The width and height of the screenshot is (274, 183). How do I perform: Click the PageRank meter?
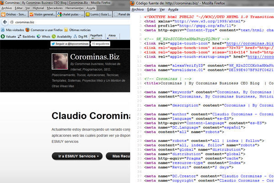[x=96, y=36]
